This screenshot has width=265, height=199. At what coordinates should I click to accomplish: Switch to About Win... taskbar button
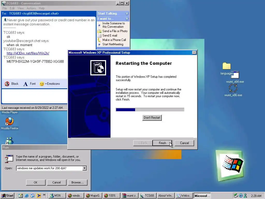(x=166, y=196)
